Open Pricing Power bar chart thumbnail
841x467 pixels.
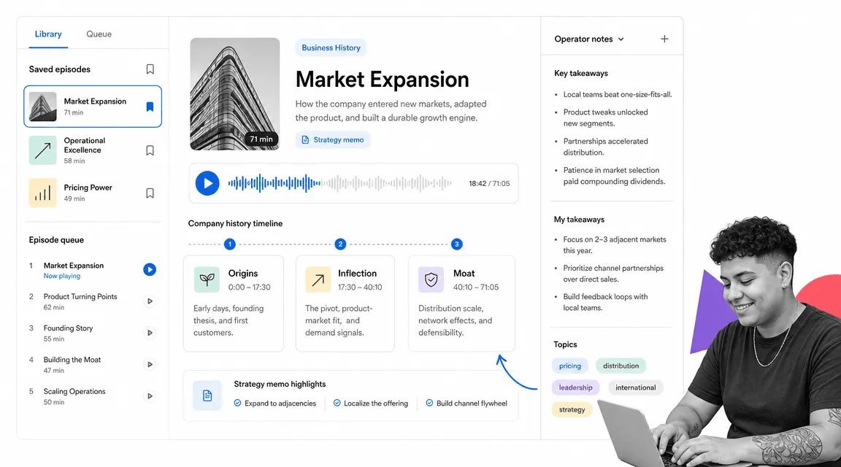point(43,193)
